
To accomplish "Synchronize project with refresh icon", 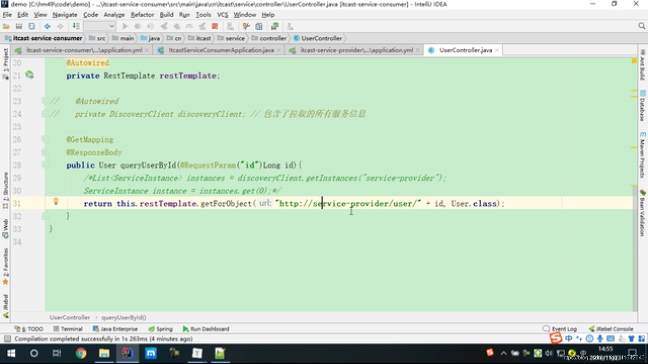I will (x=32, y=26).
